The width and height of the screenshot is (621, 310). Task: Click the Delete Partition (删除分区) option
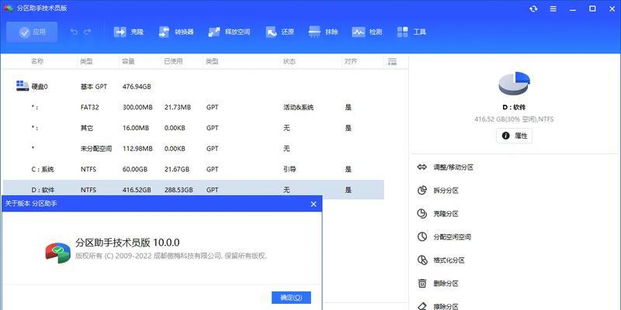(446, 284)
